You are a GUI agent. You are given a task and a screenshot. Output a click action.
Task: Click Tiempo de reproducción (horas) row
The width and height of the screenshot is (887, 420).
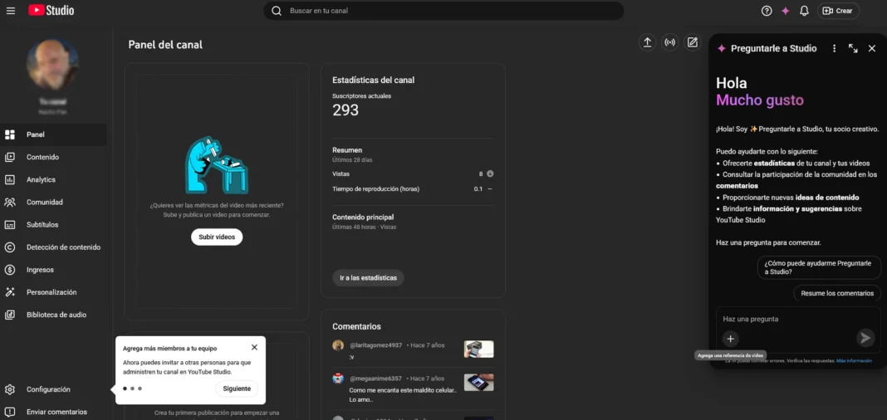(413, 188)
